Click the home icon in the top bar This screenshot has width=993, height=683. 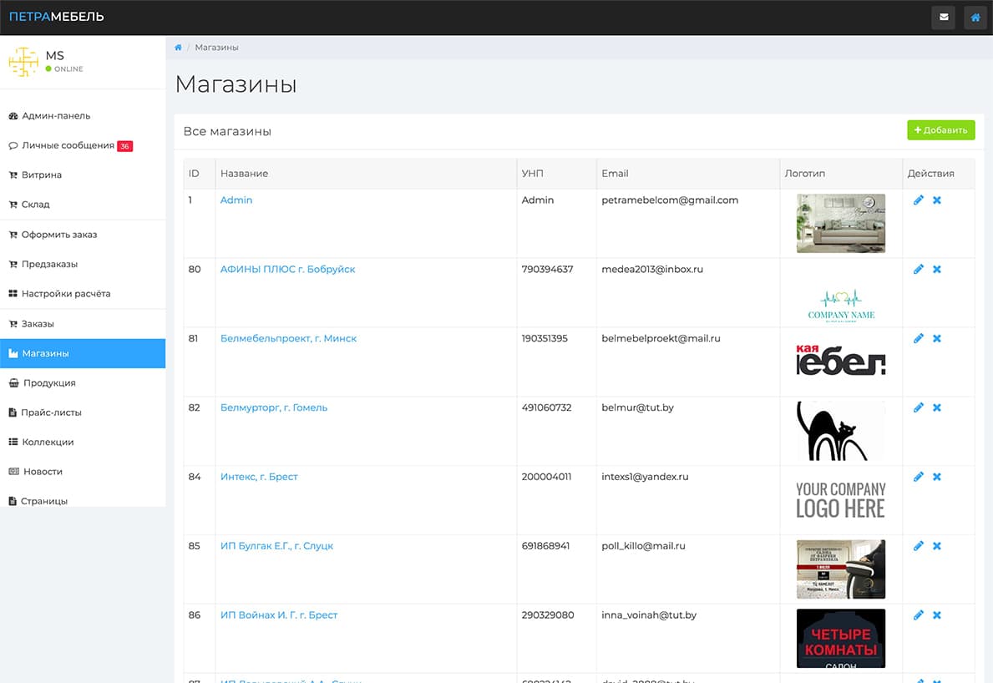[x=975, y=17]
